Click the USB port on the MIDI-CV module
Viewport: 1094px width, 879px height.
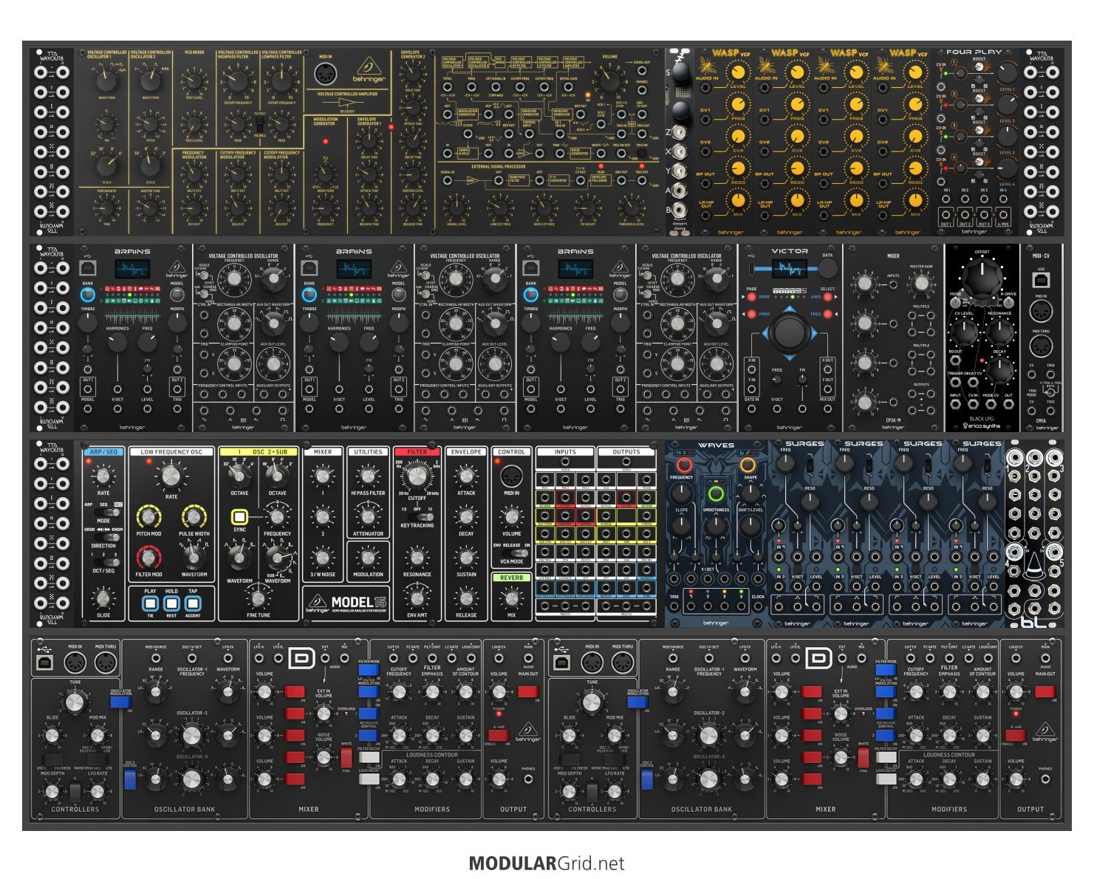tap(1041, 279)
